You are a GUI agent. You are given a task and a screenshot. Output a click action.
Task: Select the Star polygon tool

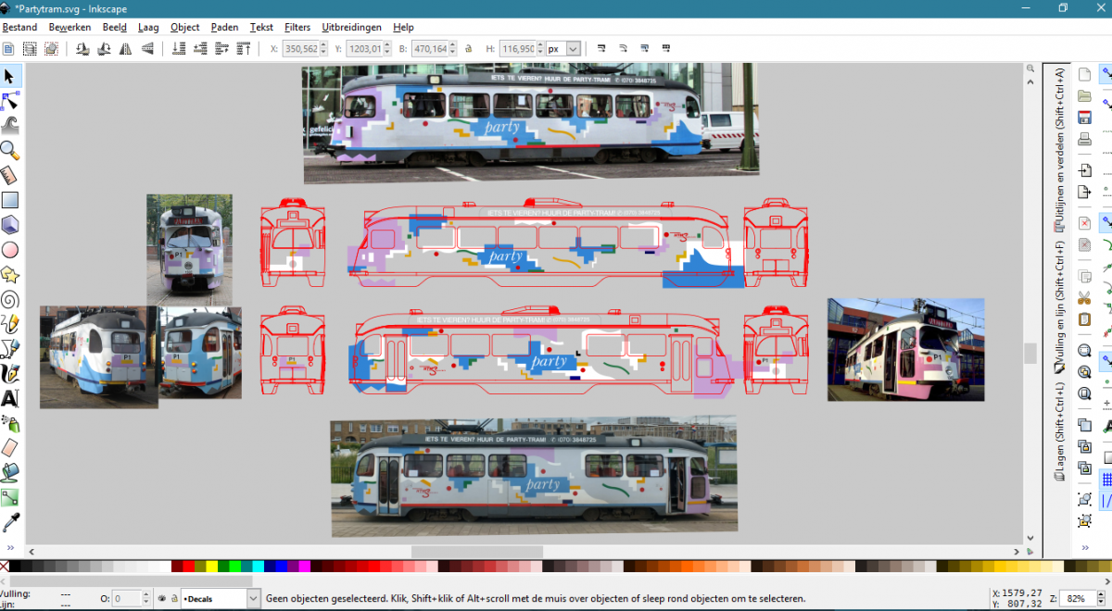(x=10, y=275)
